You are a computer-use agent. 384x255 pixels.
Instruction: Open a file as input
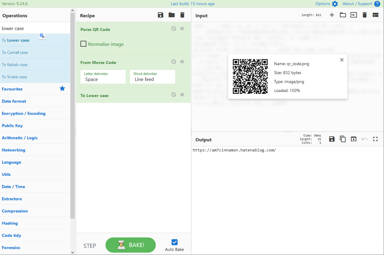click(354, 15)
